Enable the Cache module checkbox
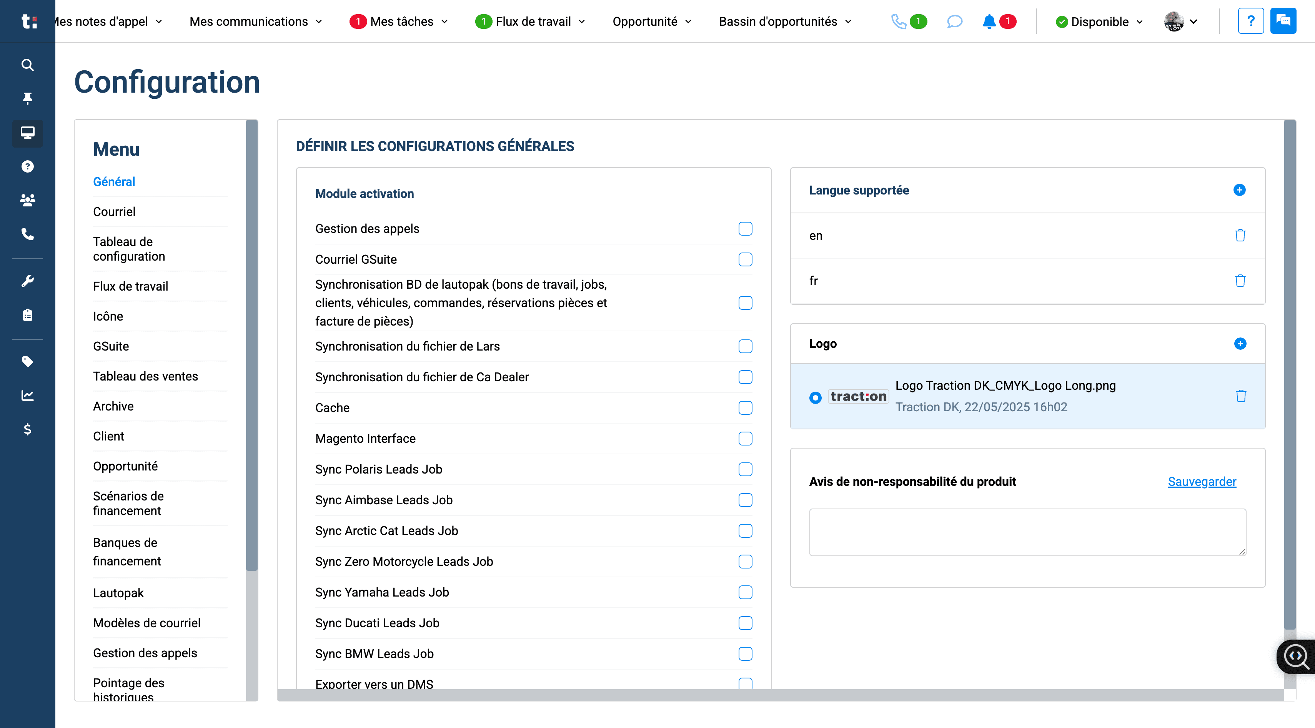 (x=745, y=407)
